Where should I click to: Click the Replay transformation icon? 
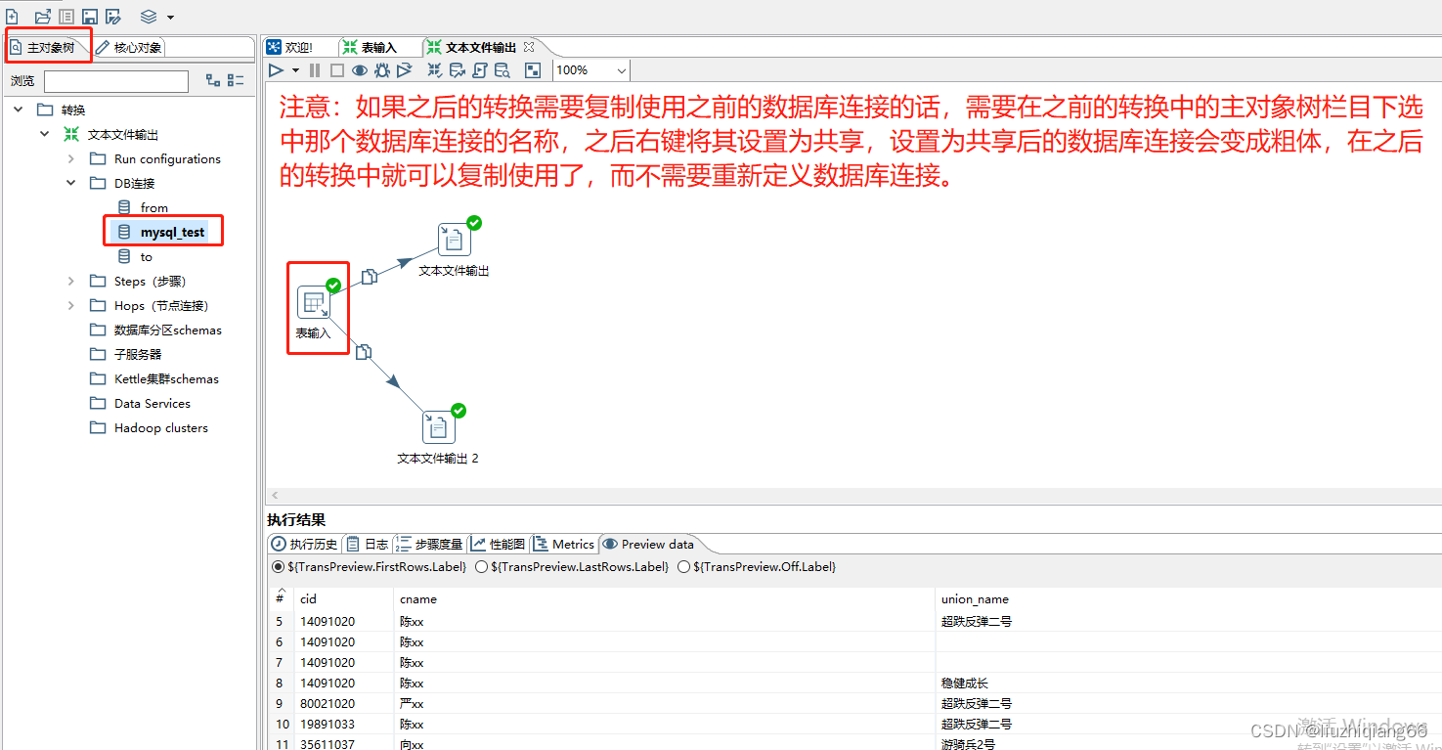coord(405,70)
